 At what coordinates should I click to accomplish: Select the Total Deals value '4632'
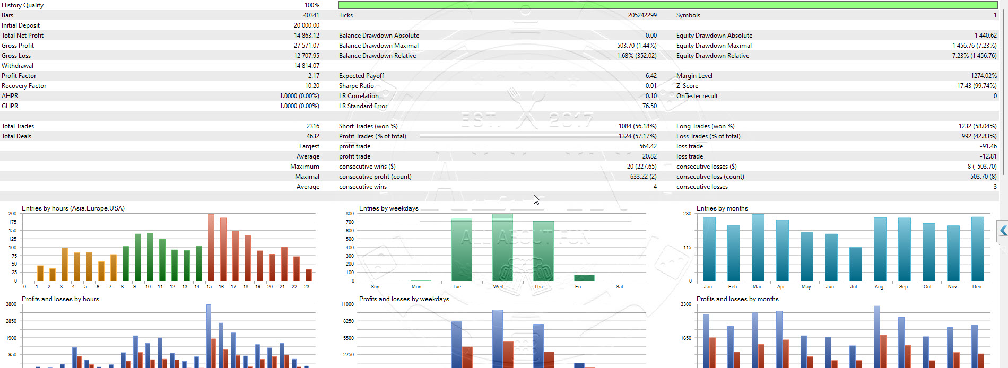[x=313, y=136]
